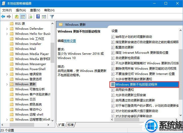The height and width of the screenshot is (133, 183).
Task: Toggle the Show/Hide console tree icon
Action: coord(22,17)
